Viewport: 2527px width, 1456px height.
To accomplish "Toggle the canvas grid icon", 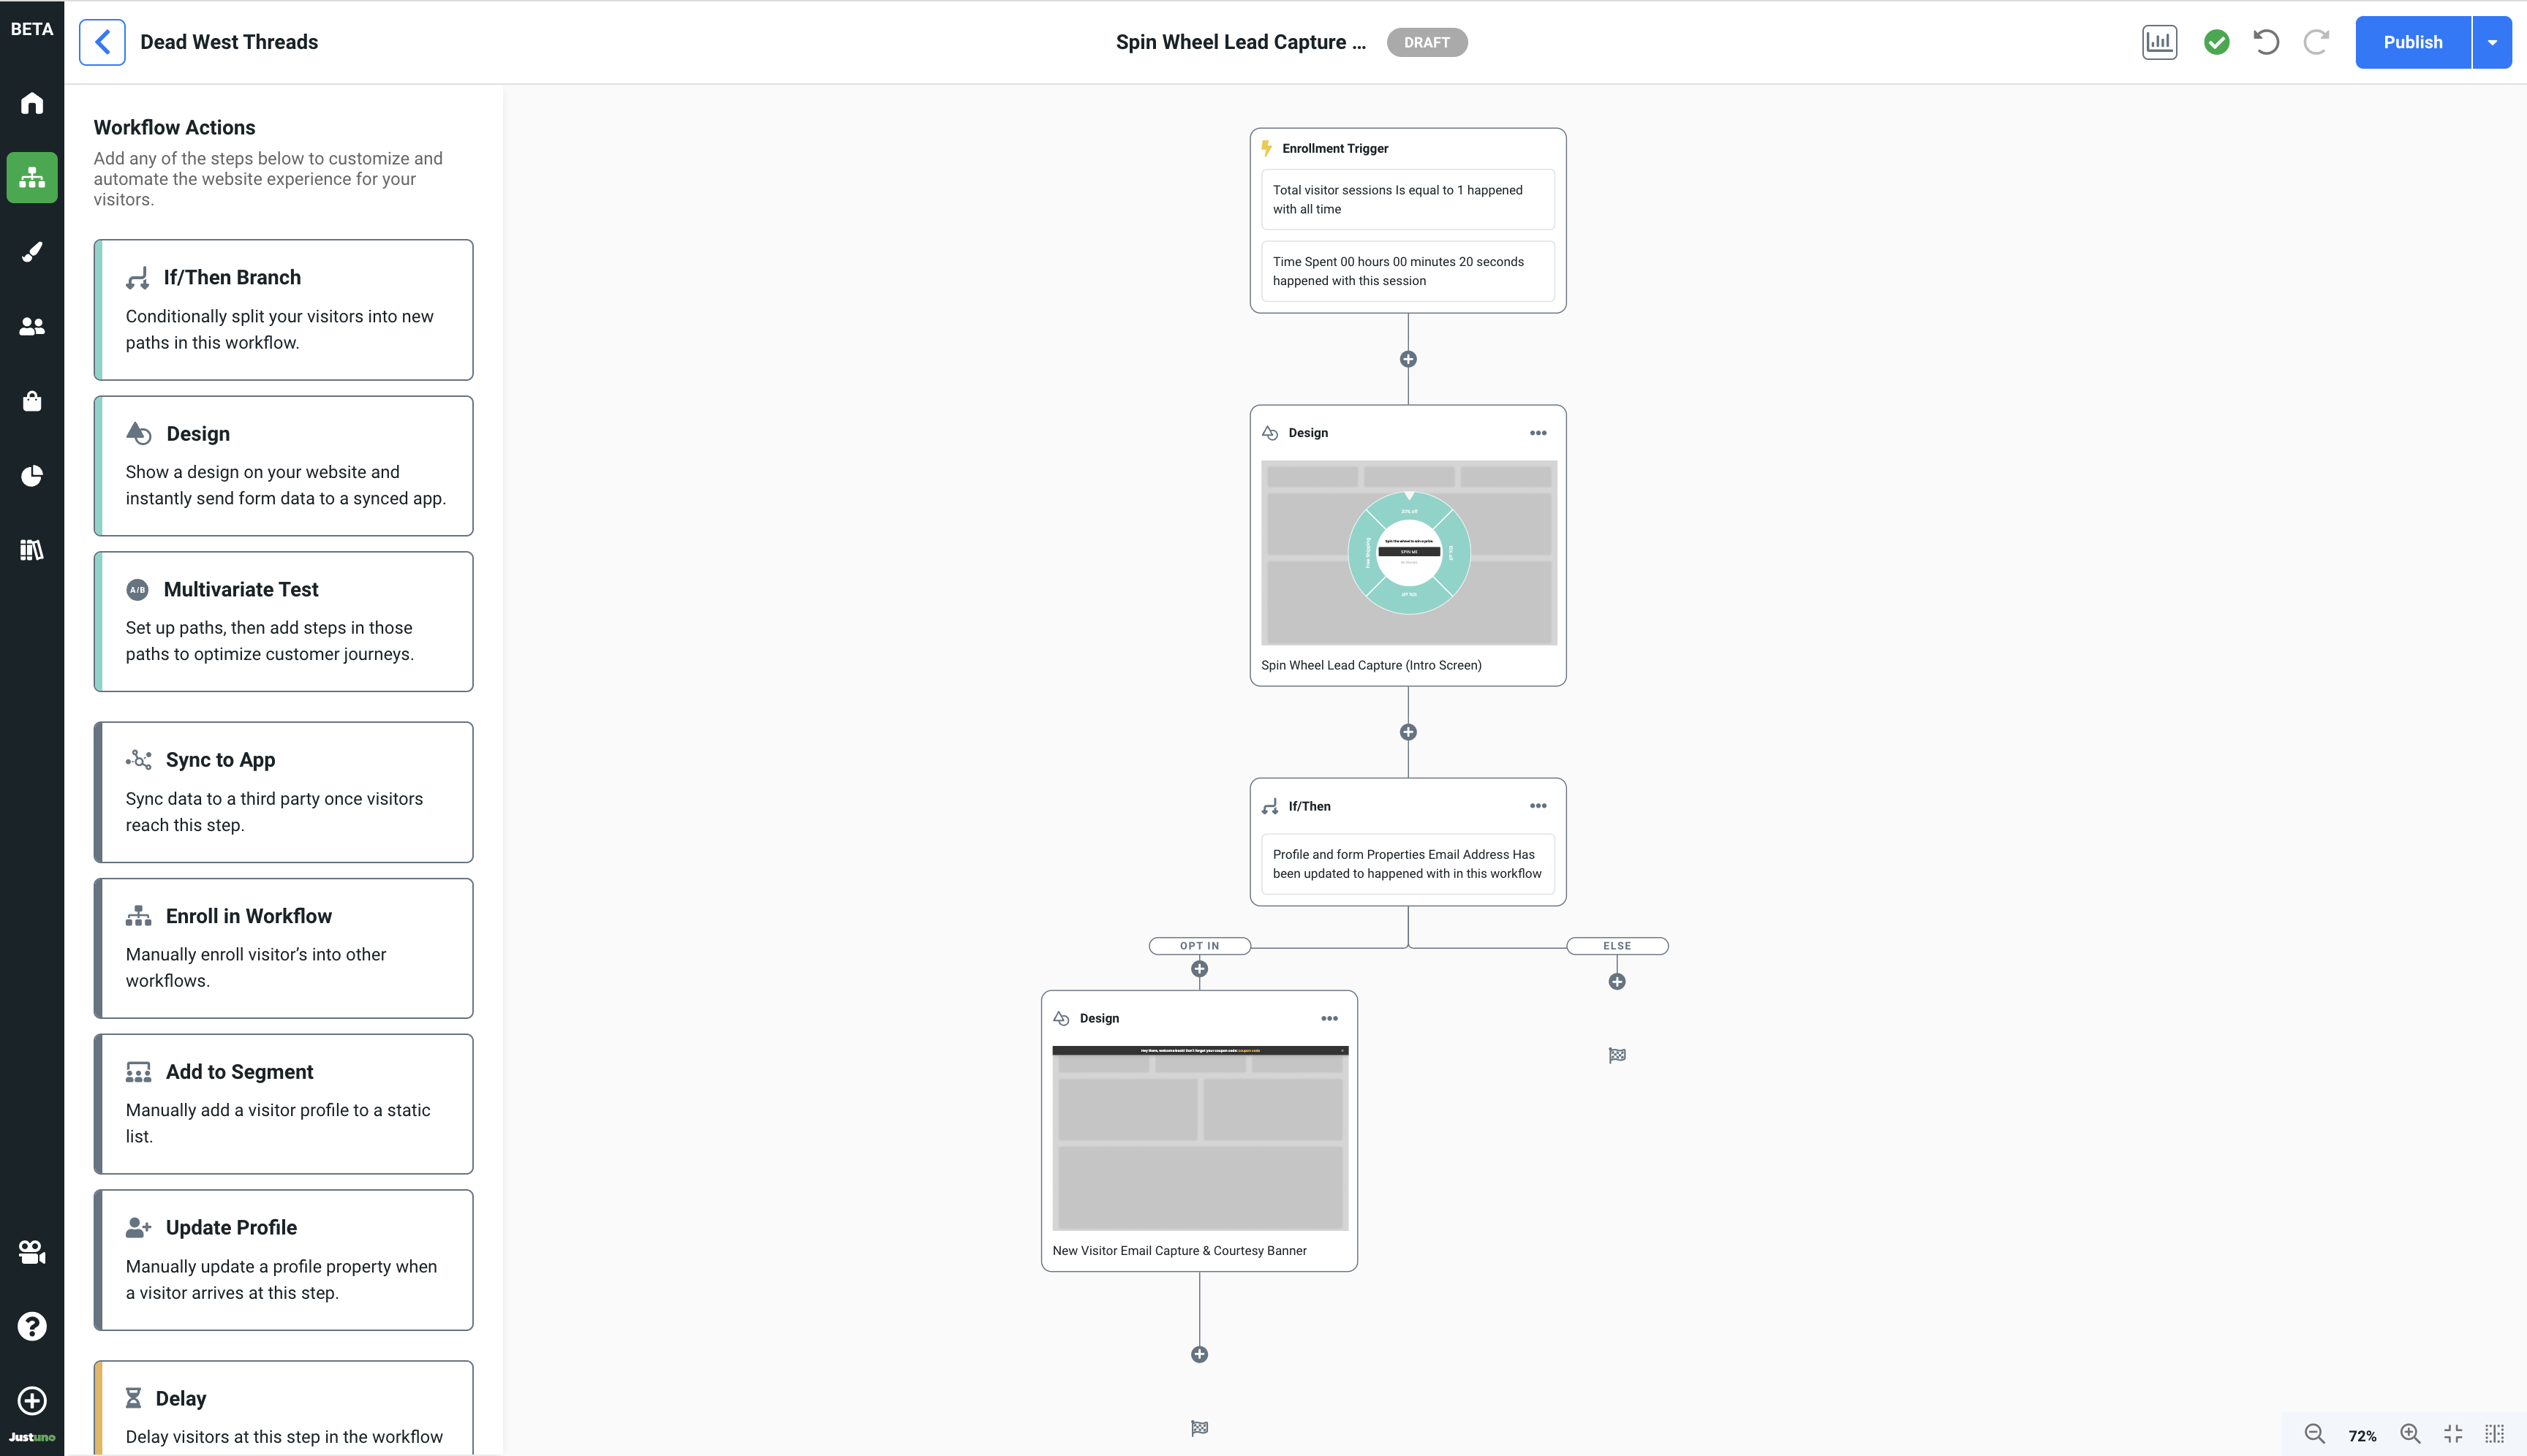I will tap(2494, 1434).
